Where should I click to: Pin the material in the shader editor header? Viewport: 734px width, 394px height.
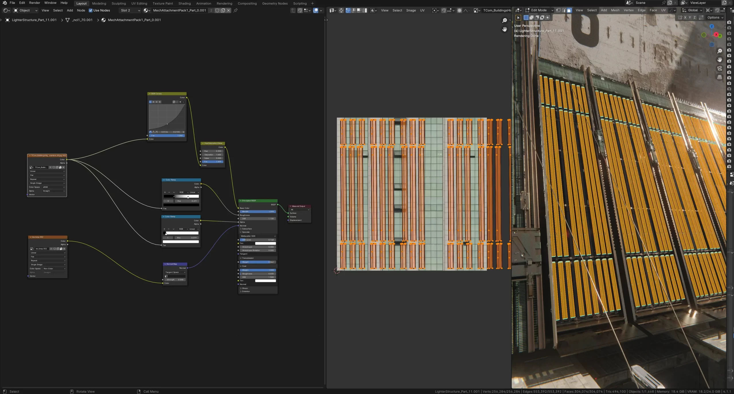click(235, 10)
